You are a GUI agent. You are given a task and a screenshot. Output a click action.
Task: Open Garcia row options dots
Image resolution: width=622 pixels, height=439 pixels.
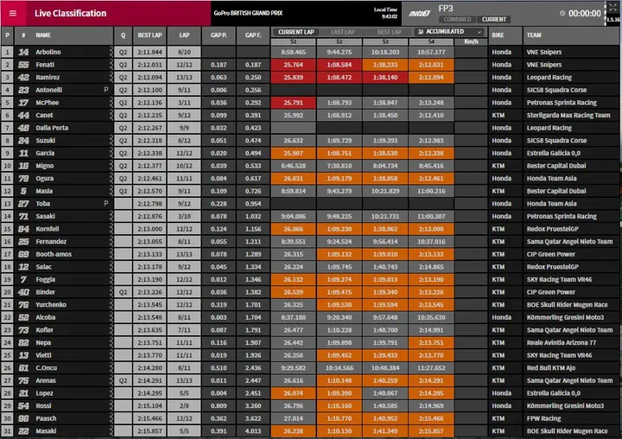(111, 153)
